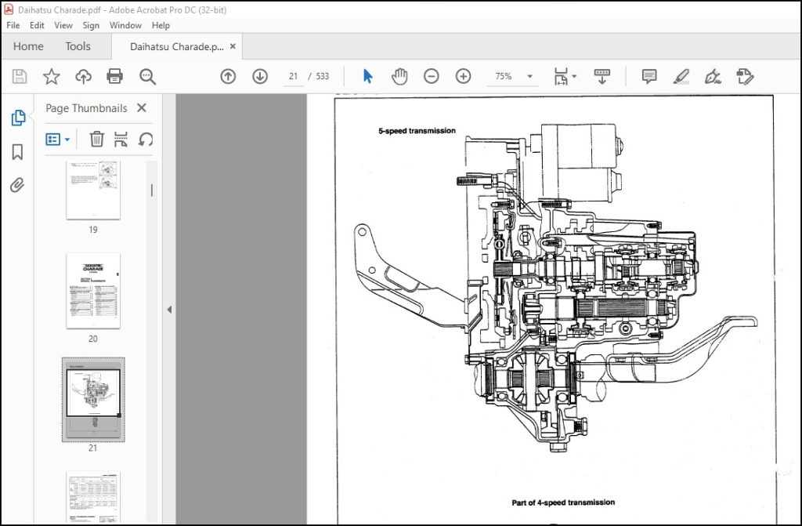Click the Edit/stamp page tool icon

click(x=745, y=76)
